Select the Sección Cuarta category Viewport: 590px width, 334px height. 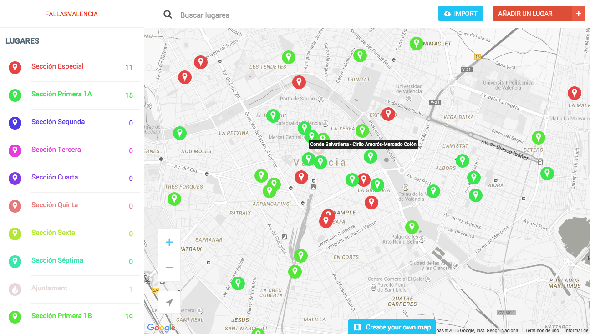tap(55, 177)
